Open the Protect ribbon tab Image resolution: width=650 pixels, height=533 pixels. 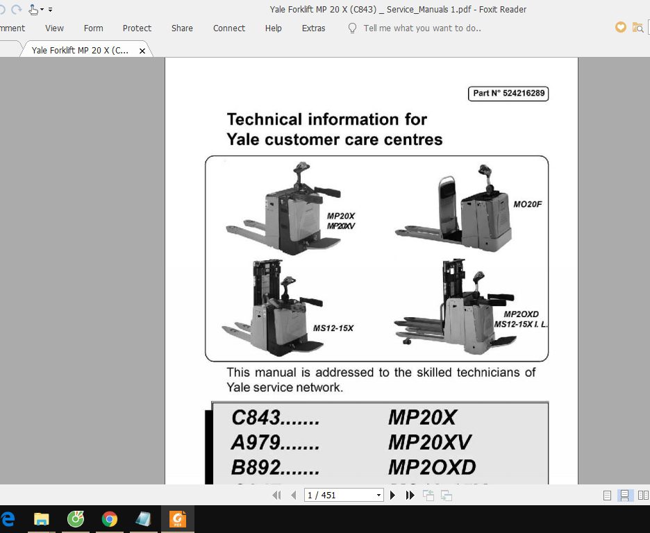tap(137, 28)
